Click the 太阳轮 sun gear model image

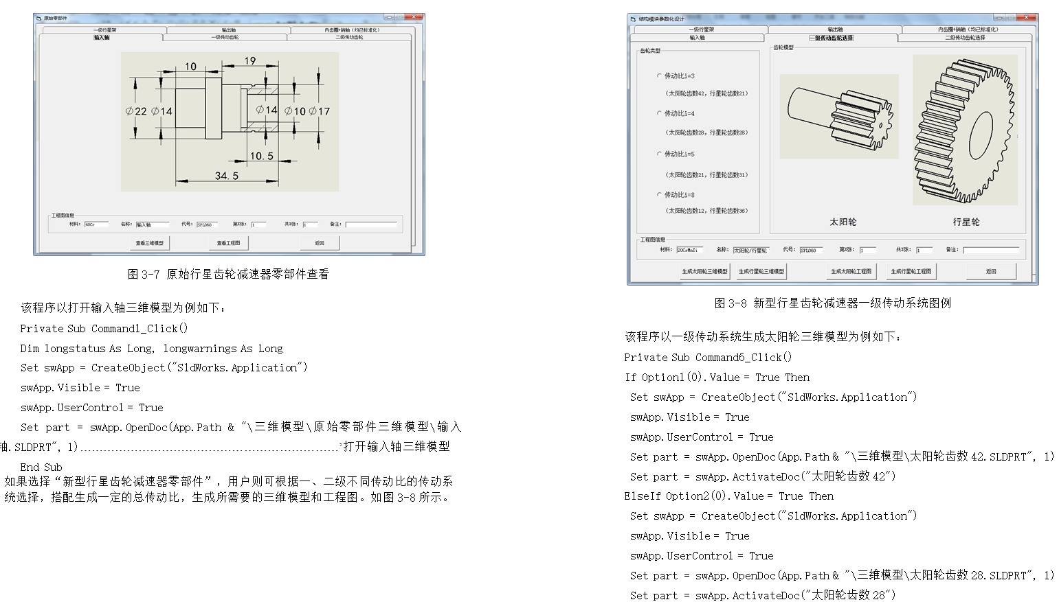pos(839,117)
